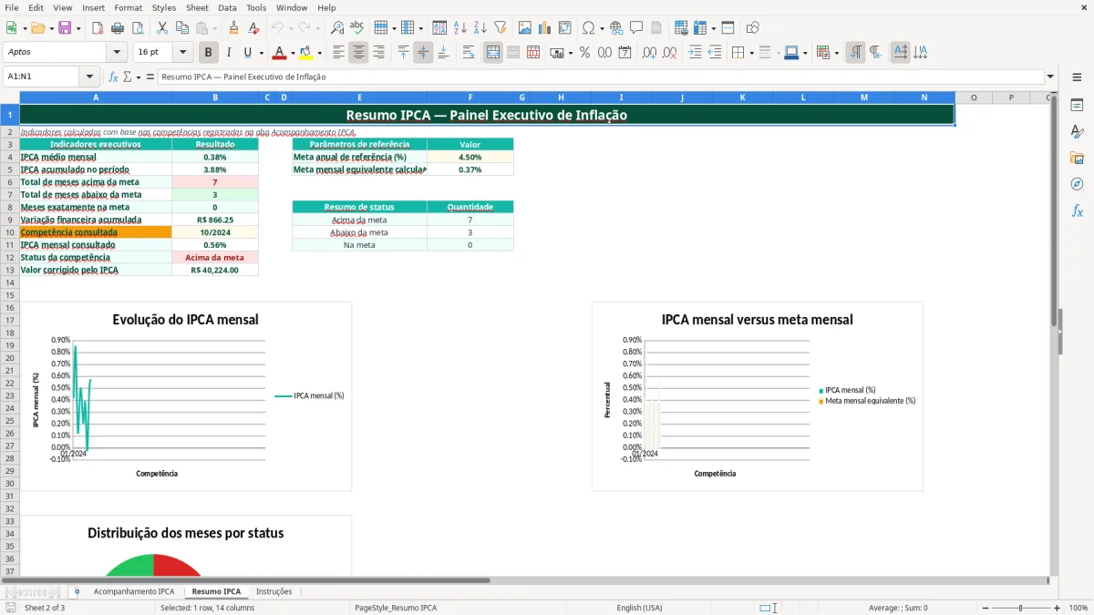Click the zoom in plus button

pos(1057,608)
